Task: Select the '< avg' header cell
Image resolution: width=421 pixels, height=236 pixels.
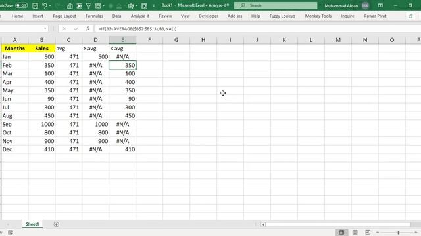Action: (122, 49)
